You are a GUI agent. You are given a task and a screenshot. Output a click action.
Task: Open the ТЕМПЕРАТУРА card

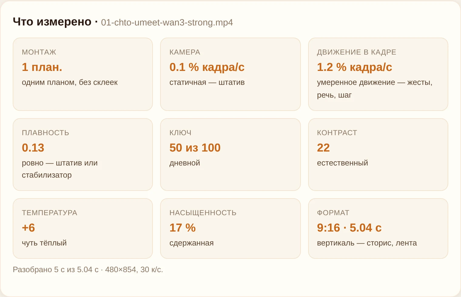coord(83,229)
